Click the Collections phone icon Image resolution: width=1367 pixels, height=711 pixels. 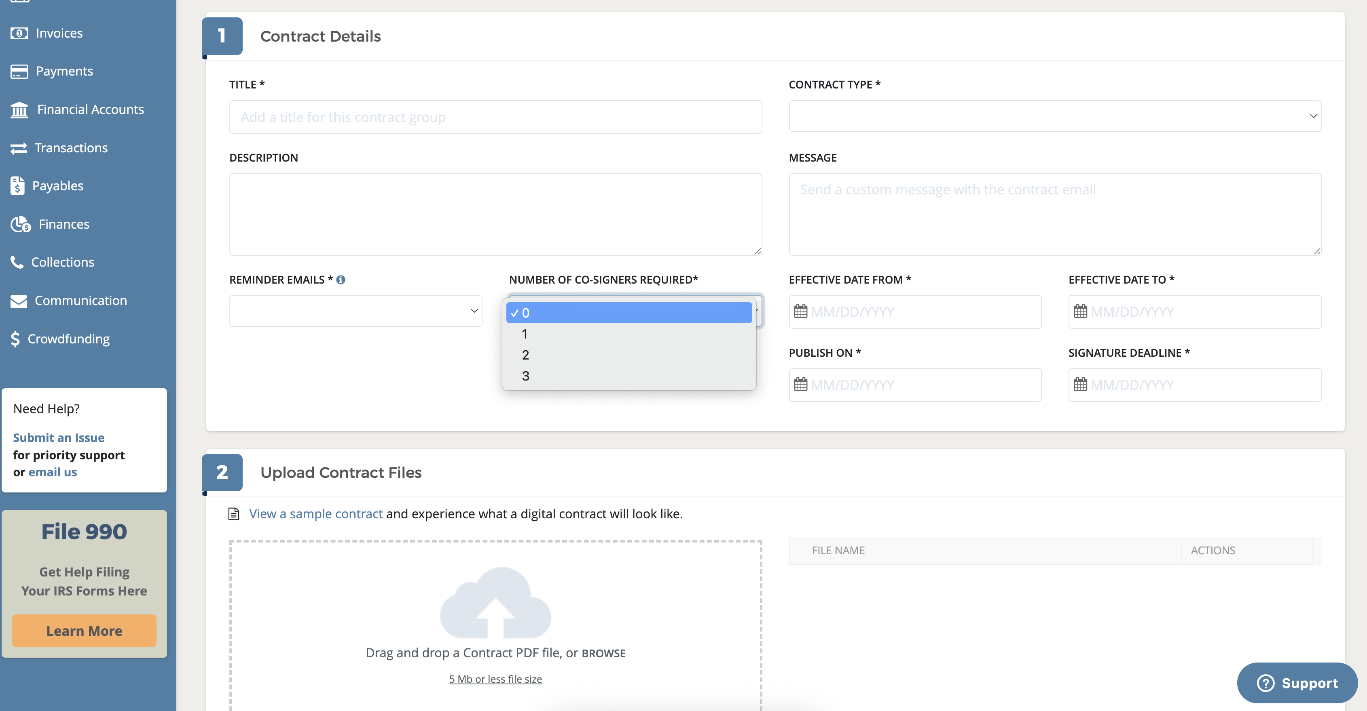[x=17, y=262]
